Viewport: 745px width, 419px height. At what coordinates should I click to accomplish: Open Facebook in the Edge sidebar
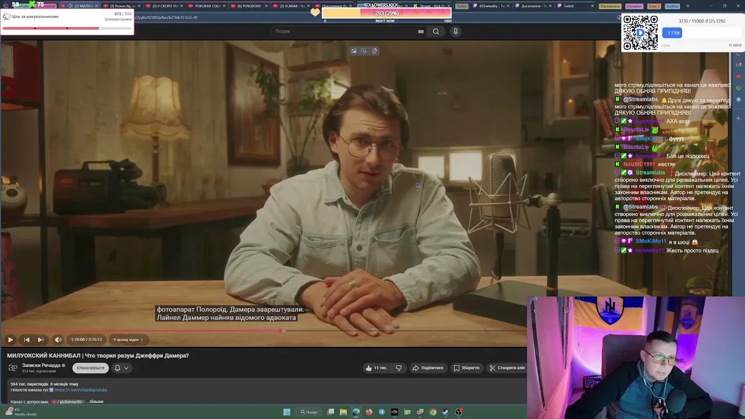point(739,100)
